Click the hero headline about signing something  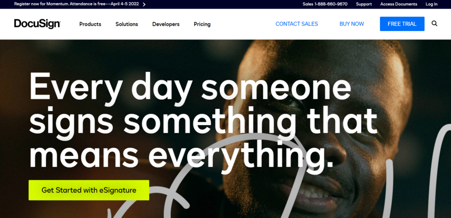(203, 120)
